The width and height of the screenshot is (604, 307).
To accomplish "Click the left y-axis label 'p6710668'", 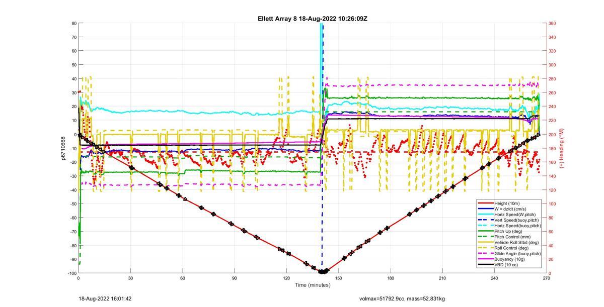I will click(64, 148).
